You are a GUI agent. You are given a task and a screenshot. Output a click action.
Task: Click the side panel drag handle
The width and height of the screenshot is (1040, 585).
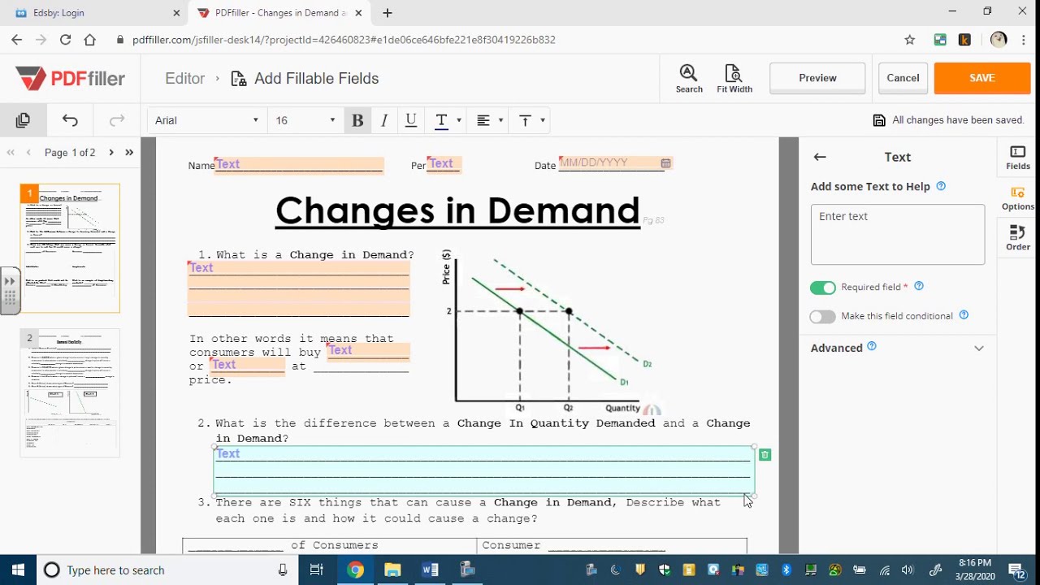[9, 292]
